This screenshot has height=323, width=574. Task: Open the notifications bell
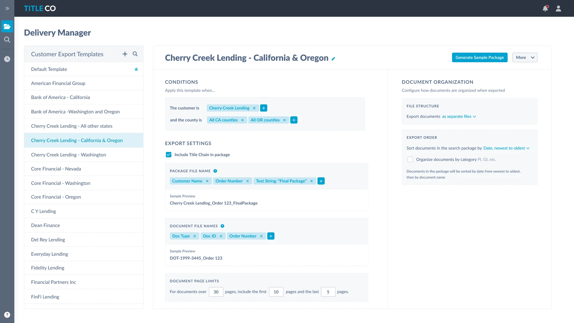(x=545, y=8)
